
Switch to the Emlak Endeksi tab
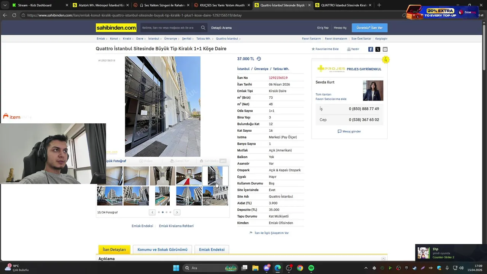click(x=212, y=250)
